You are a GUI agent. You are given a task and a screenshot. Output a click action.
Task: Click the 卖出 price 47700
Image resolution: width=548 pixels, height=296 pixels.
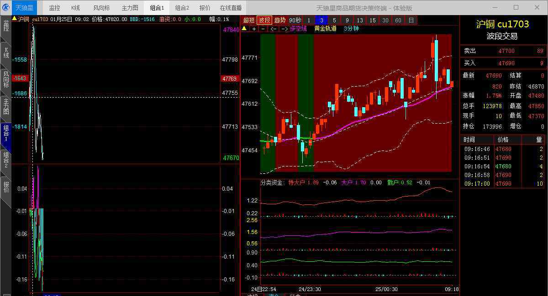point(506,51)
